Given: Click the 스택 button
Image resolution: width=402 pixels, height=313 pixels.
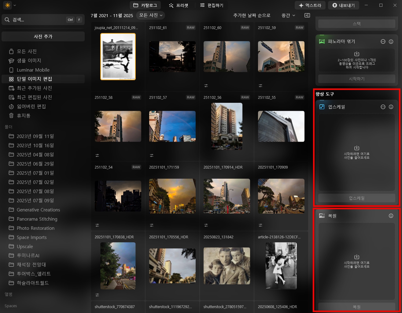Looking at the screenshot, I should pos(357,24).
